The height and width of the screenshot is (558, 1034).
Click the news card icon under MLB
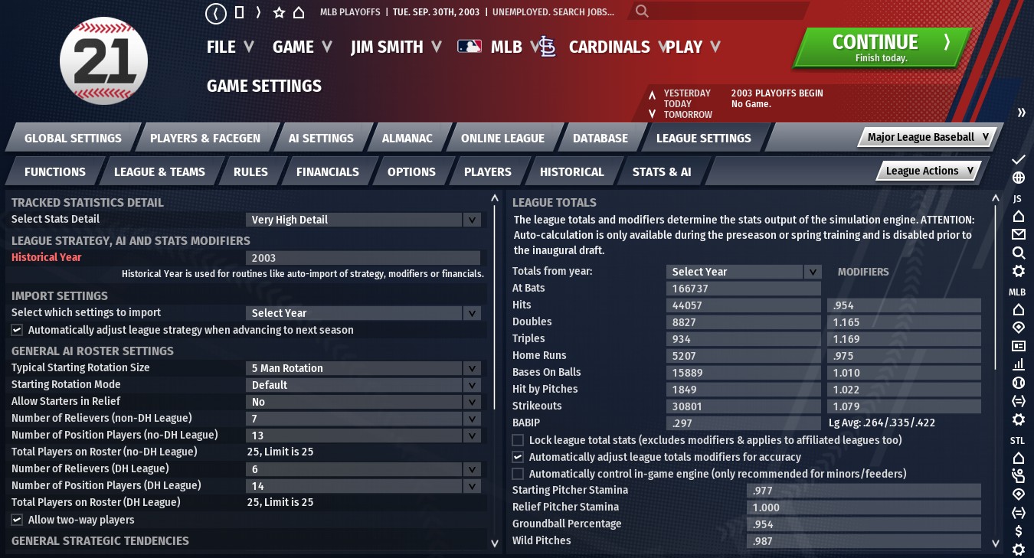pyautogui.click(x=1018, y=346)
